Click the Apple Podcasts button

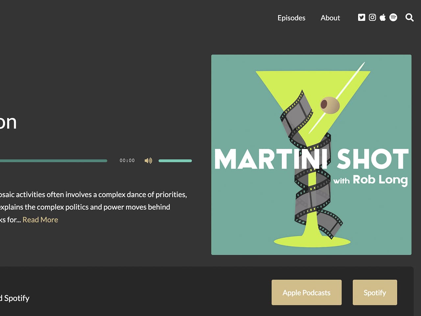click(x=307, y=292)
